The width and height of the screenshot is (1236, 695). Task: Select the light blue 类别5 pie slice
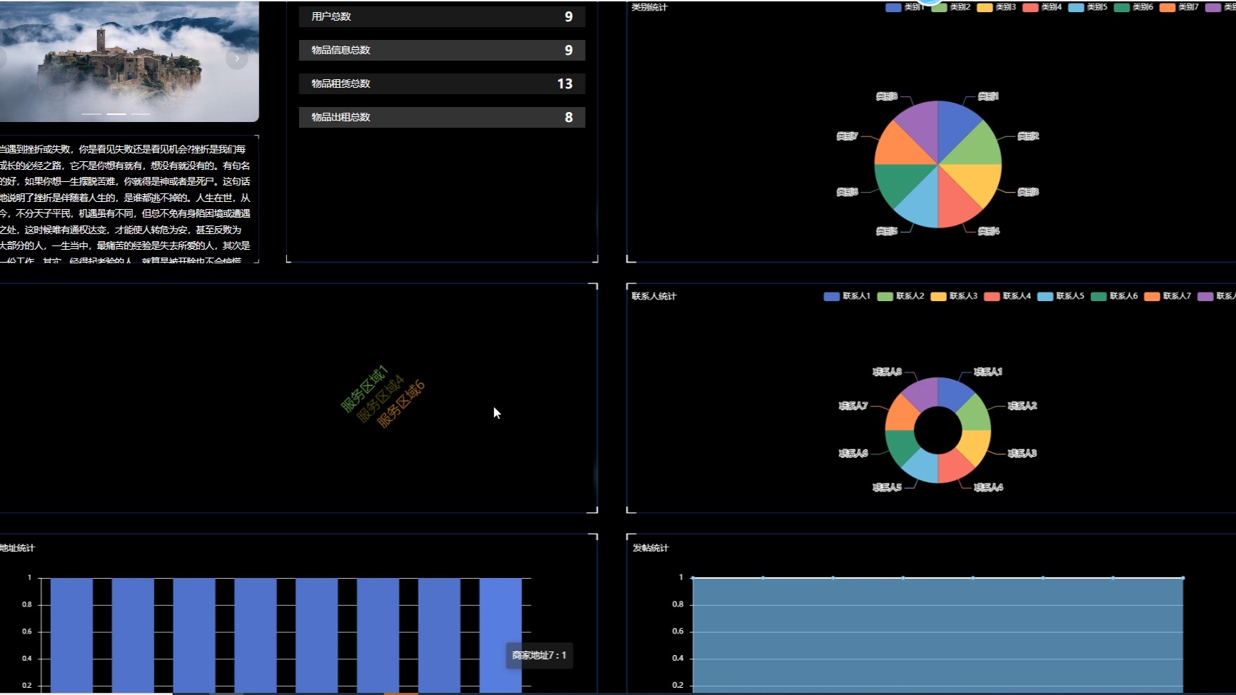coord(922,204)
